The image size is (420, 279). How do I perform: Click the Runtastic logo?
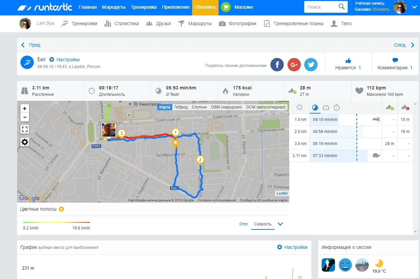(x=45, y=7)
